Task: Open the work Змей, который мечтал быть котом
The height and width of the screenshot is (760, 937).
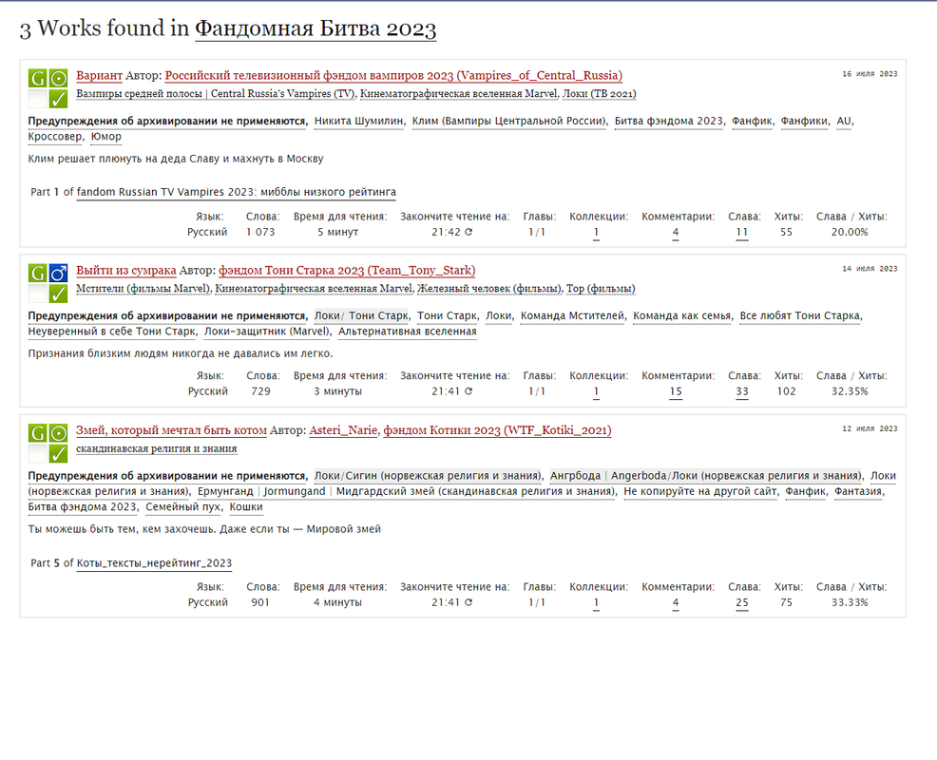Action: 171,430
